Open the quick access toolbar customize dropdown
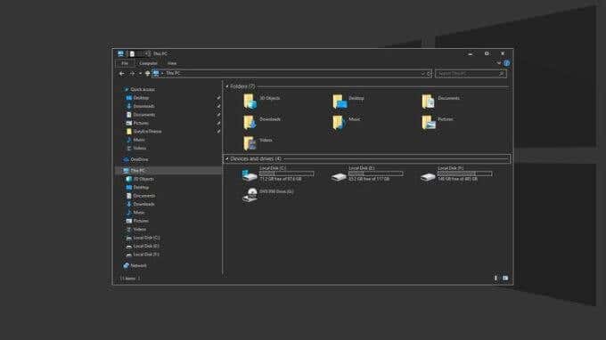The height and width of the screenshot is (340, 606). 148,53
